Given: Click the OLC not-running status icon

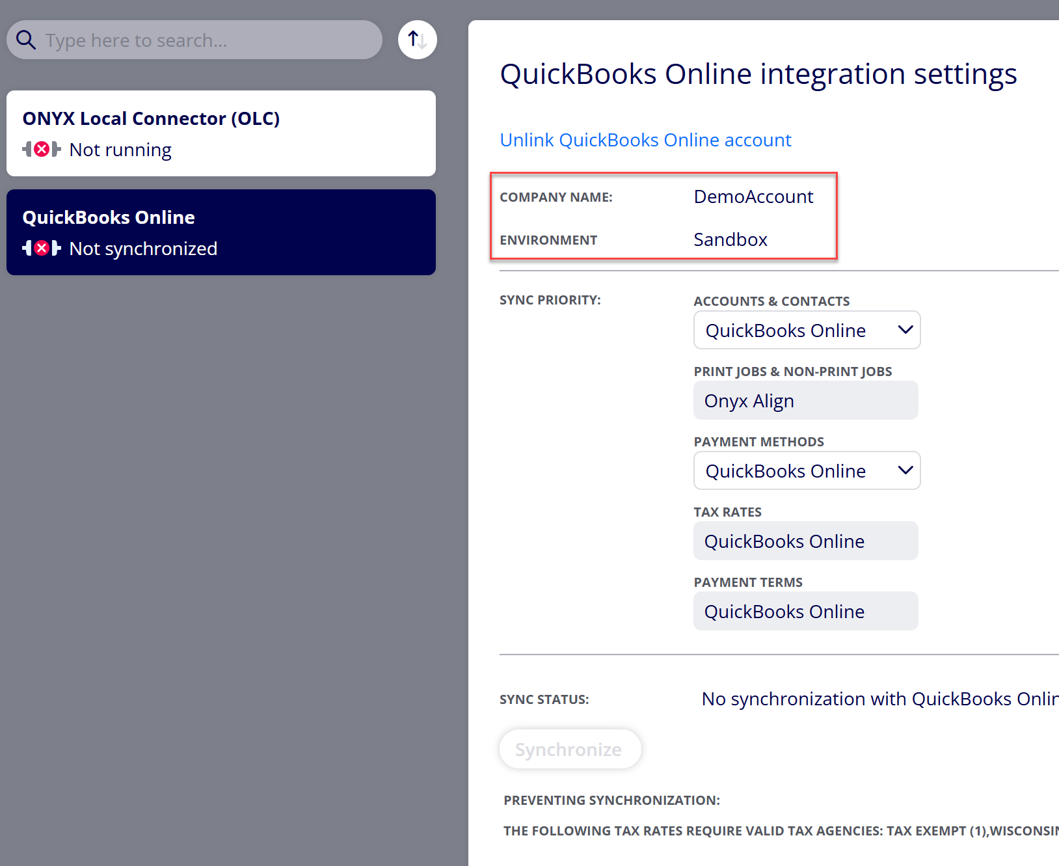Looking at the screenshot, I should pyautogui.click(x=42, y=150).
